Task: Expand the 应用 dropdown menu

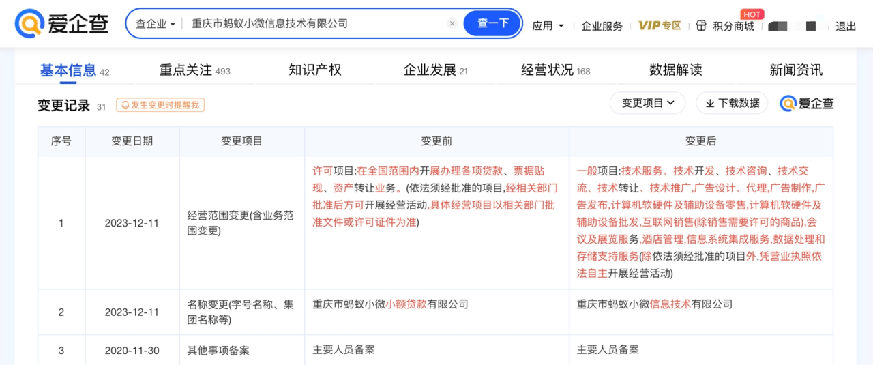Action: pyautogui.click(x=548, y=26)
